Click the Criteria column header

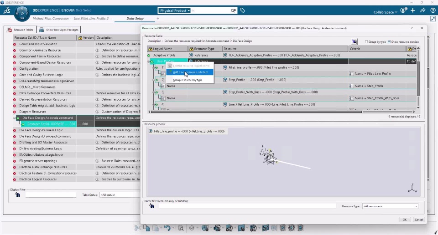click(x=377, y=49)
